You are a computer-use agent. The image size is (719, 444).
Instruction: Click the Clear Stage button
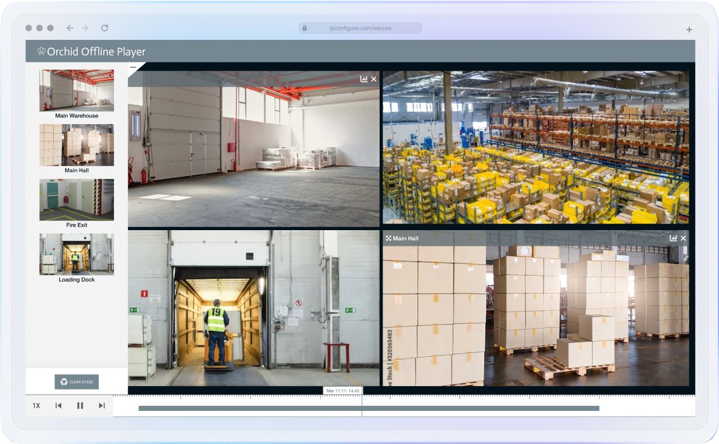[x=76, y=382]
